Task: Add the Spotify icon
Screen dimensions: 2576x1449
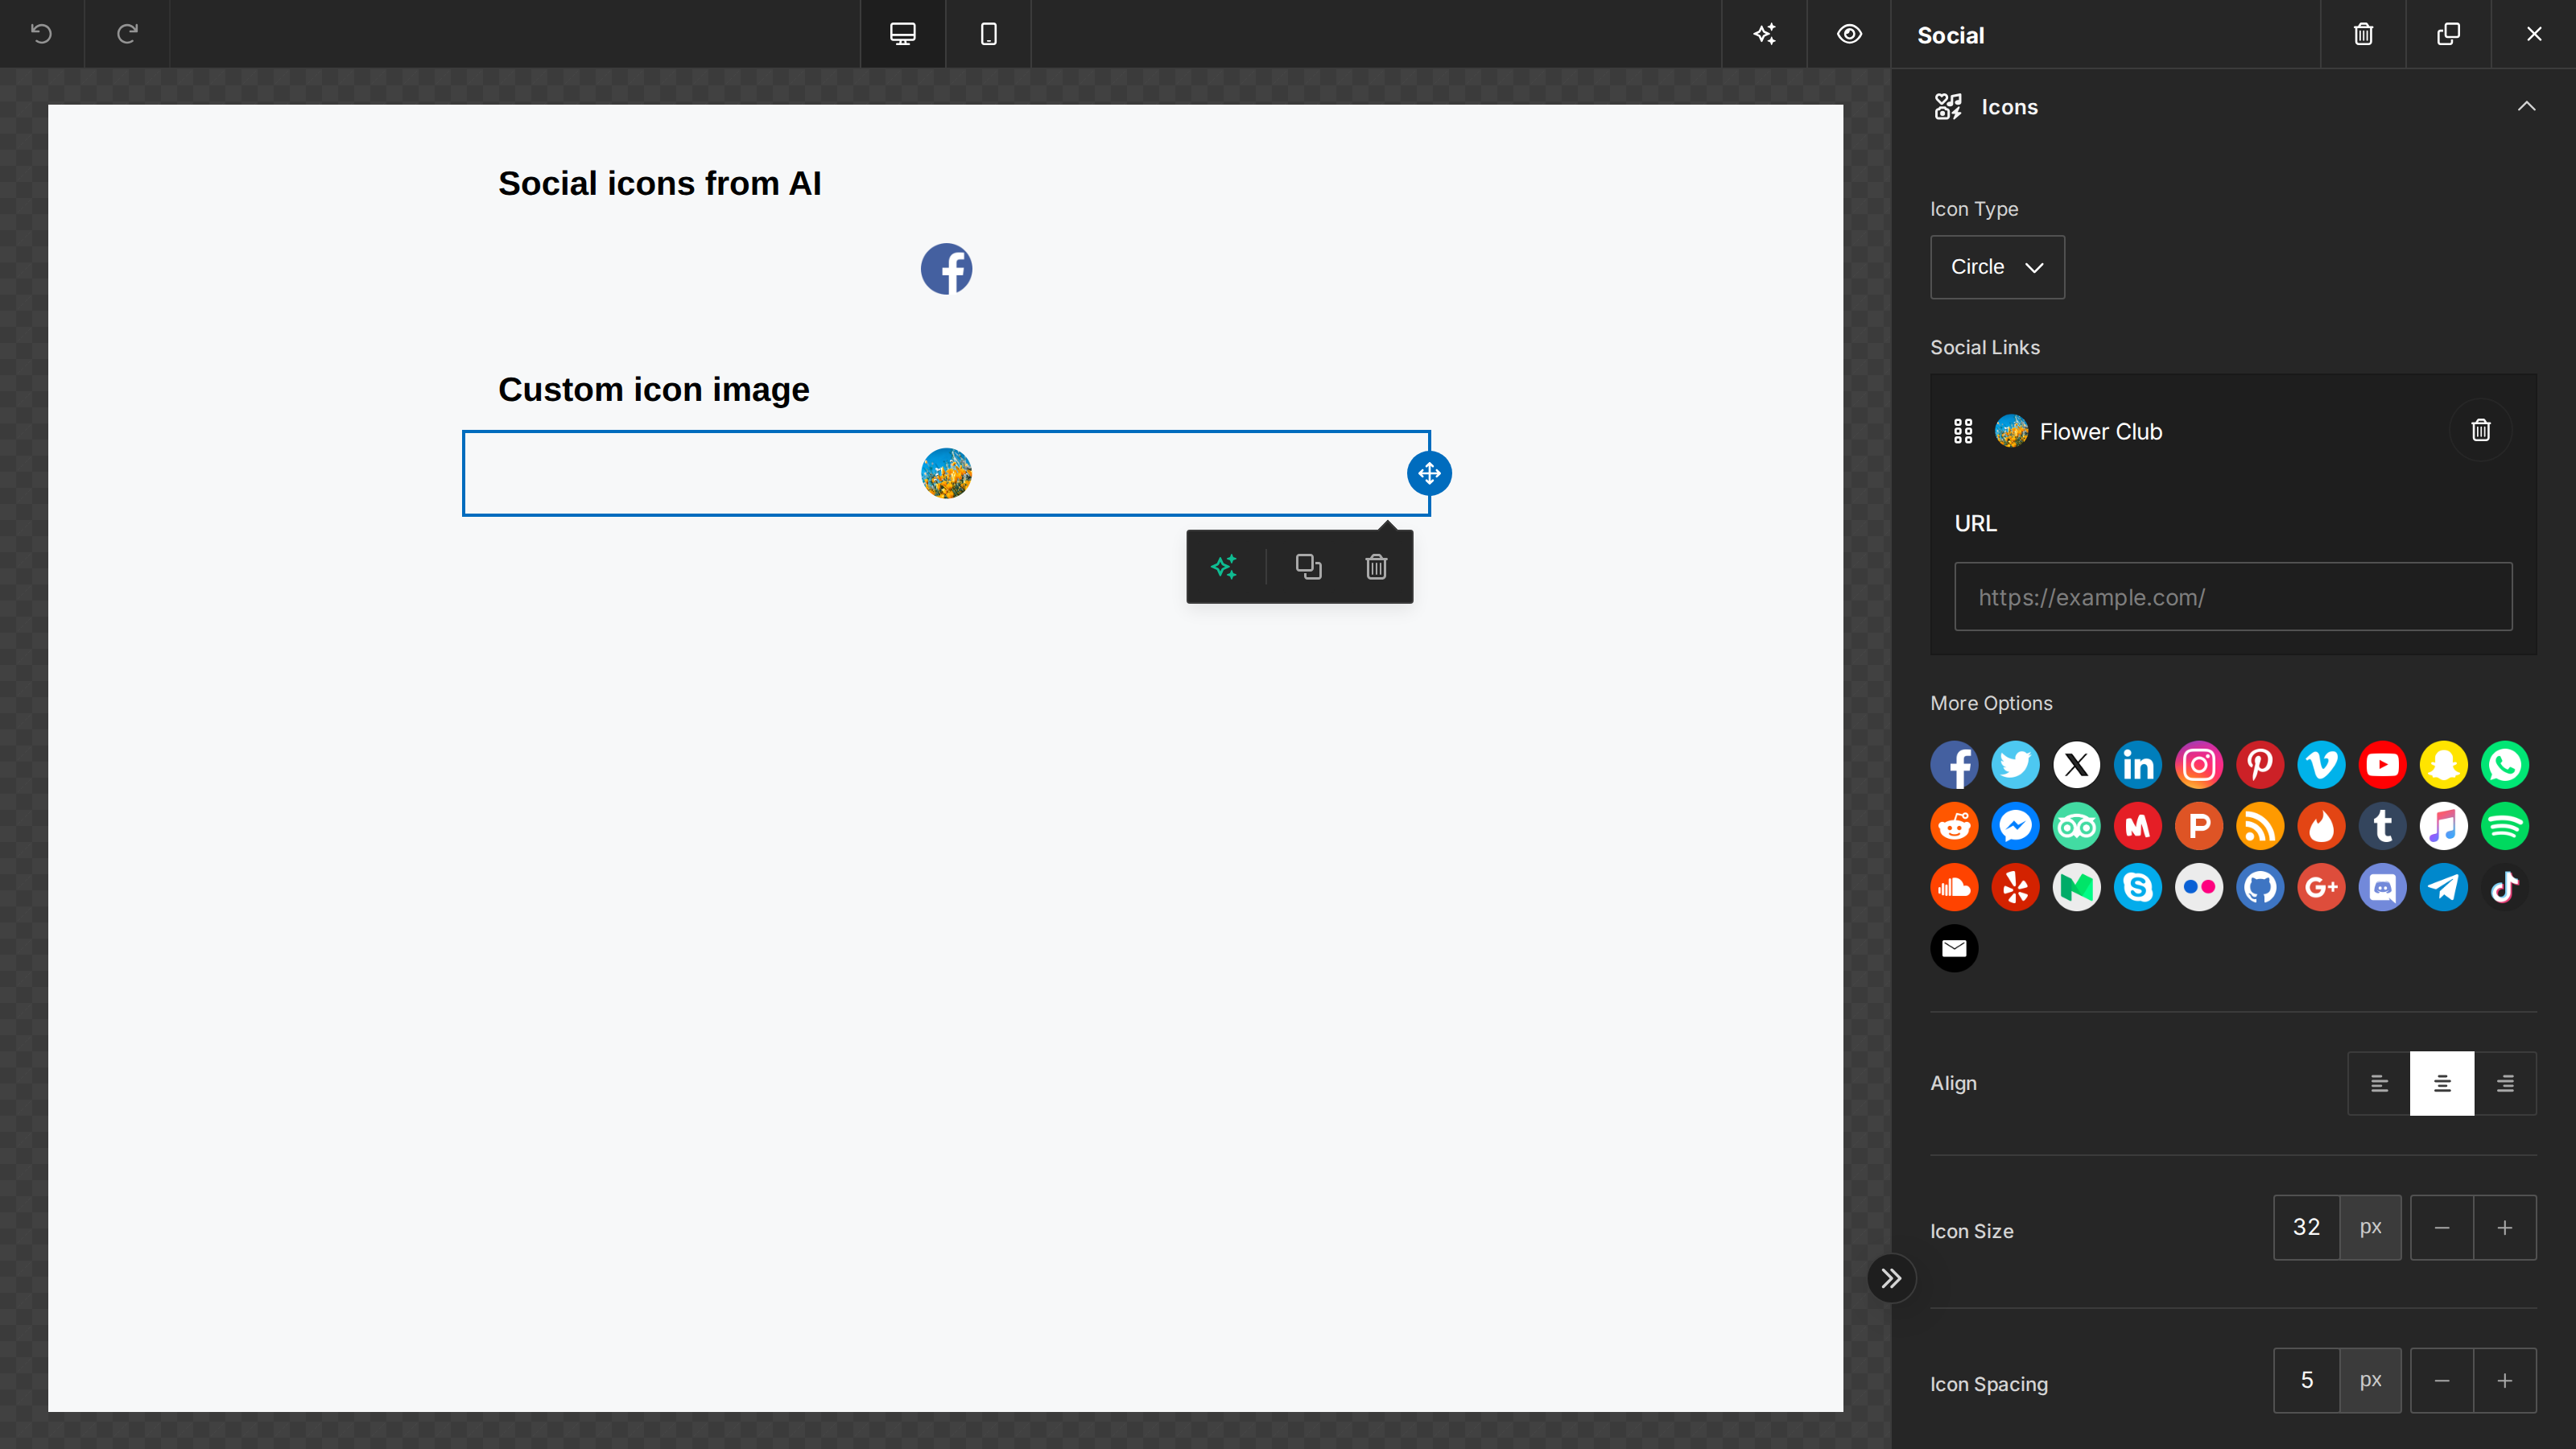Action: point(2505,826)
